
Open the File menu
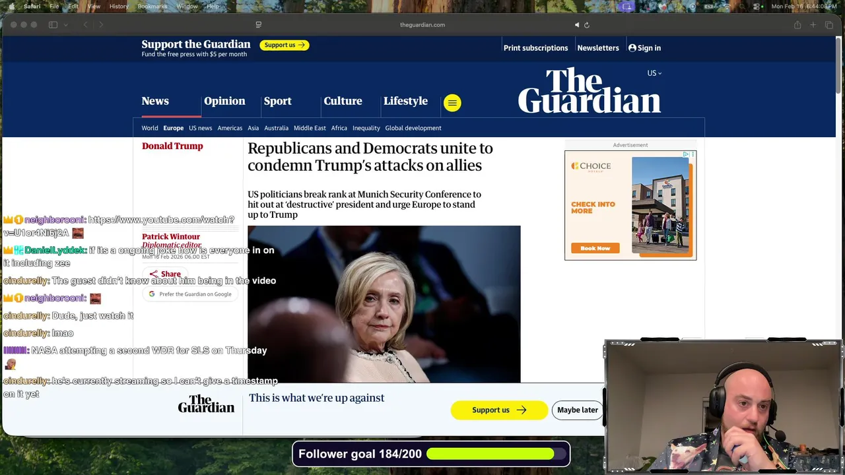click(x=54, y=6)
